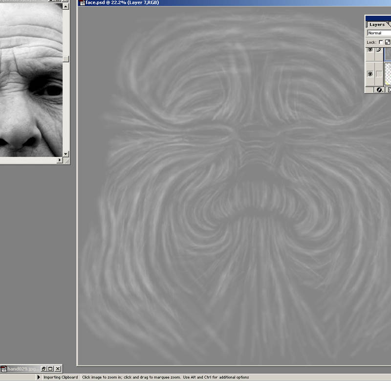391x381 pixels.
Task: Maximize the minimized hand029.jpg window
Action: [x=50, y=368]
